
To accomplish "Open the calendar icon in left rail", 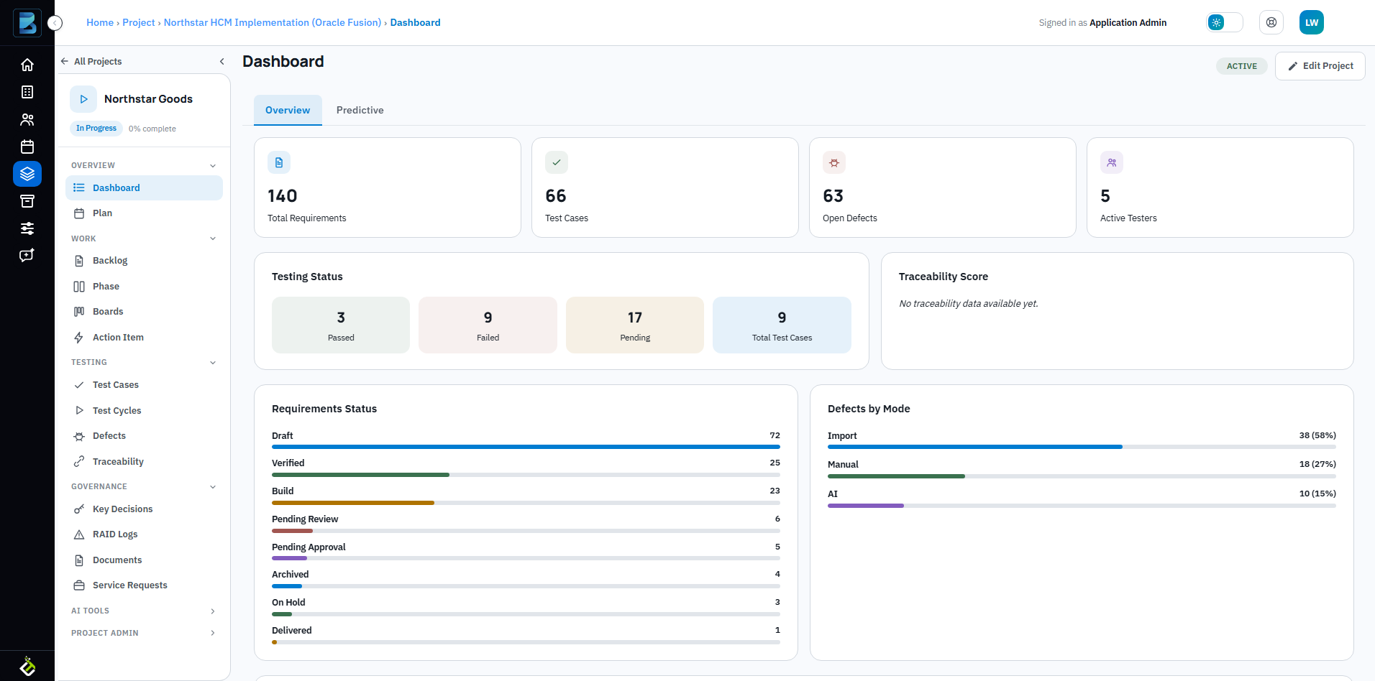I will pyautogui.click(x=27, y=147).
